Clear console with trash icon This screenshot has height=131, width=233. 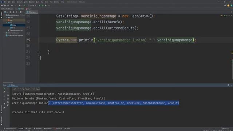tap(8, 105)
